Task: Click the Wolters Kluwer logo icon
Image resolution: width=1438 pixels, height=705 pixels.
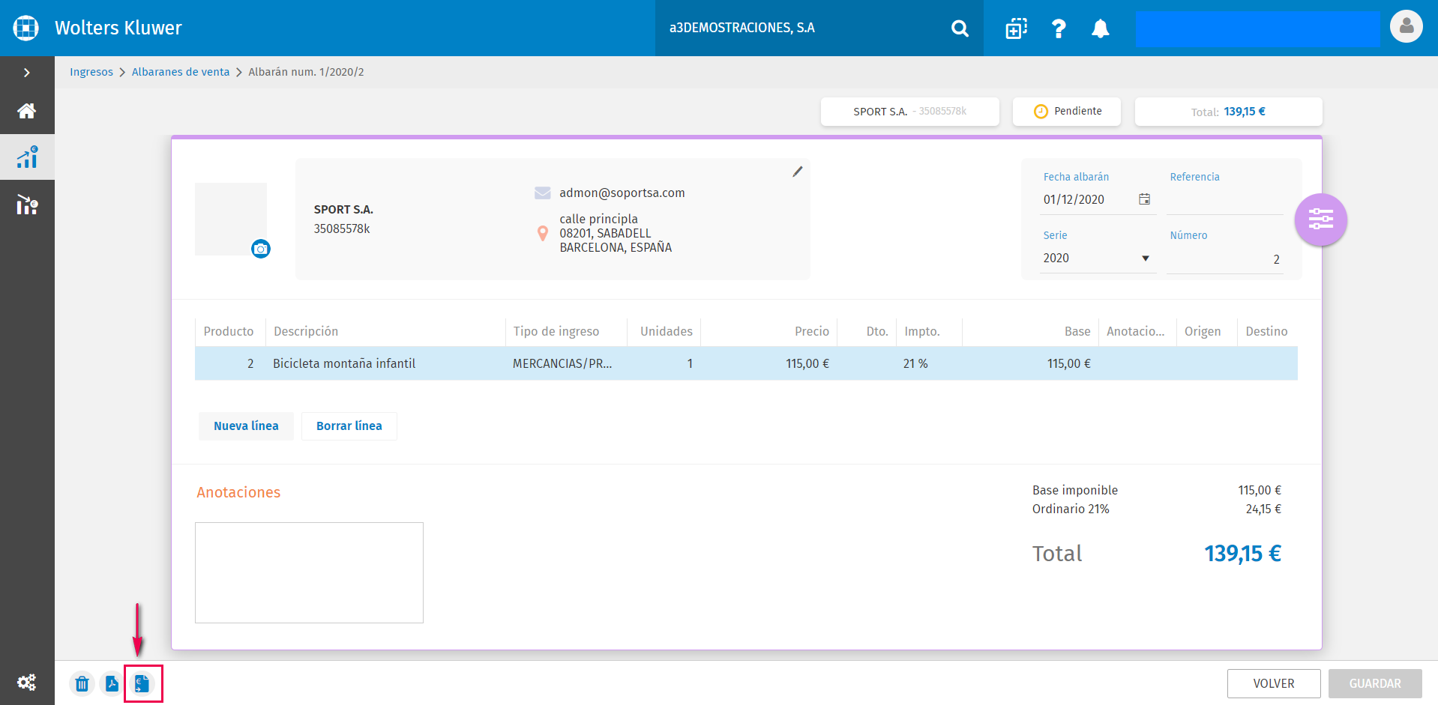Action: 26,28
